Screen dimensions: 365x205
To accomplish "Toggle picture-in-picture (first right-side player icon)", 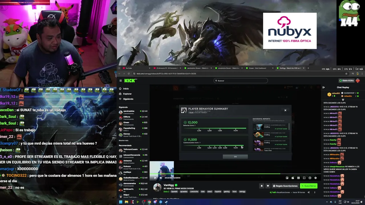I will pyautogui.click(x=287, y=178).
